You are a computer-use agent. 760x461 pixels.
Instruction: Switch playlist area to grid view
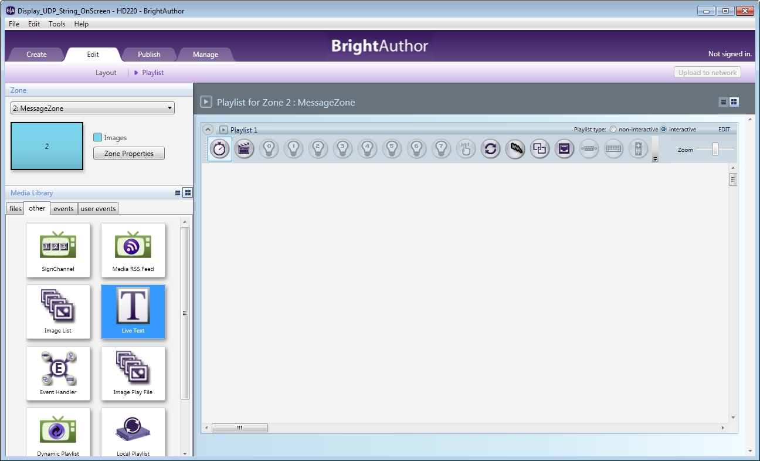pyautogui.click(x=734, y=102)
